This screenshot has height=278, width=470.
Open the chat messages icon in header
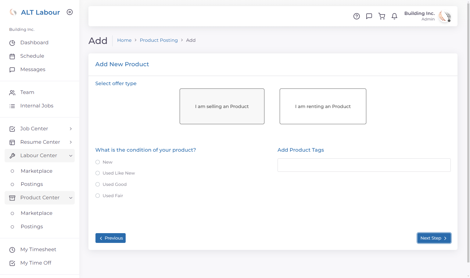[369, 16]
